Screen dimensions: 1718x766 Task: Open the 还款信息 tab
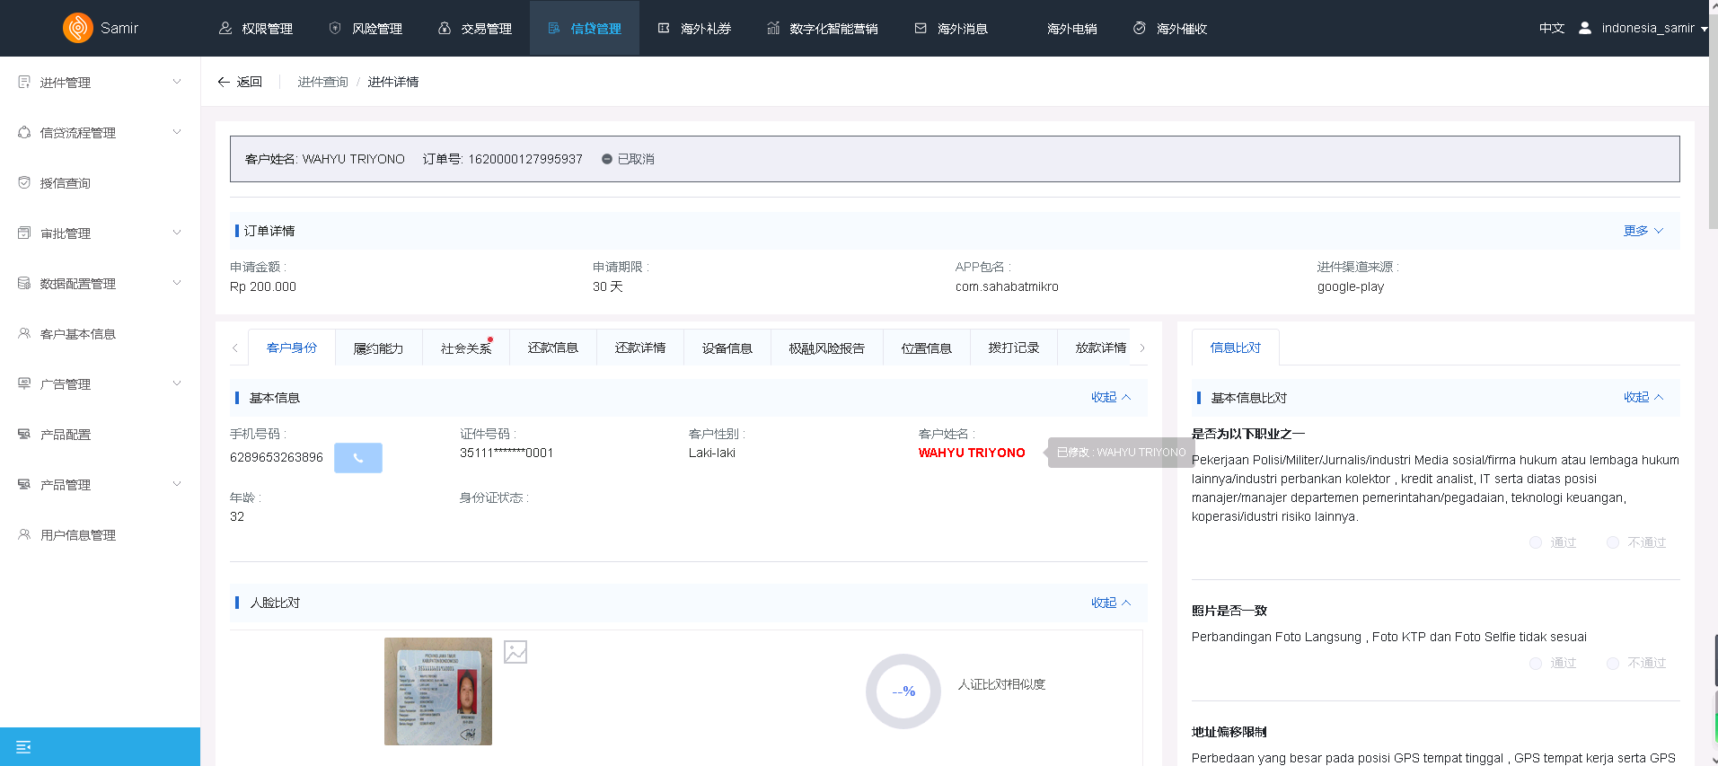click(x=553, y=348)
